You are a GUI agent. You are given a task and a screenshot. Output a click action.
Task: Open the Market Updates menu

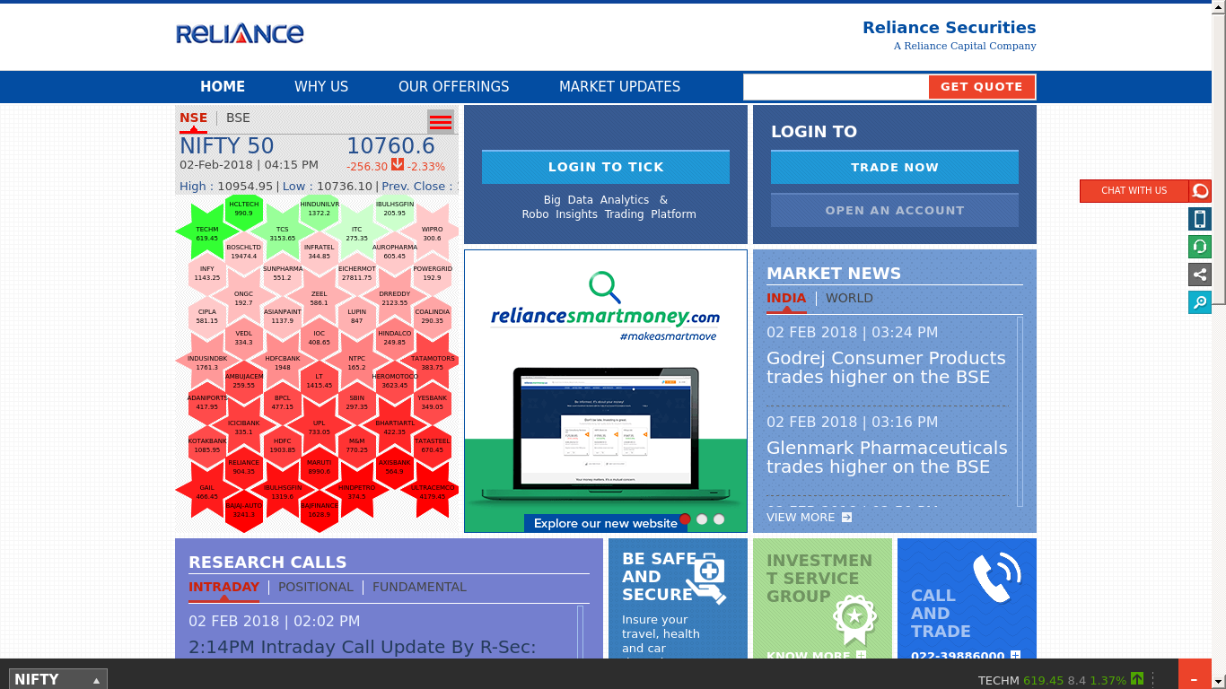tap(619, 87)
